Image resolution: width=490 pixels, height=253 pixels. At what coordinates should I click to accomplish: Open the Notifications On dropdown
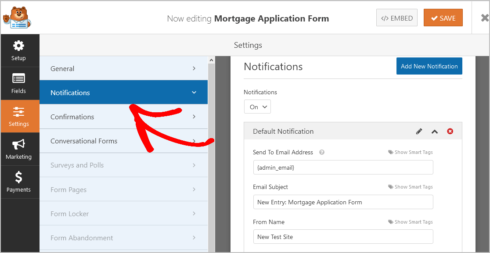(257, 107)
